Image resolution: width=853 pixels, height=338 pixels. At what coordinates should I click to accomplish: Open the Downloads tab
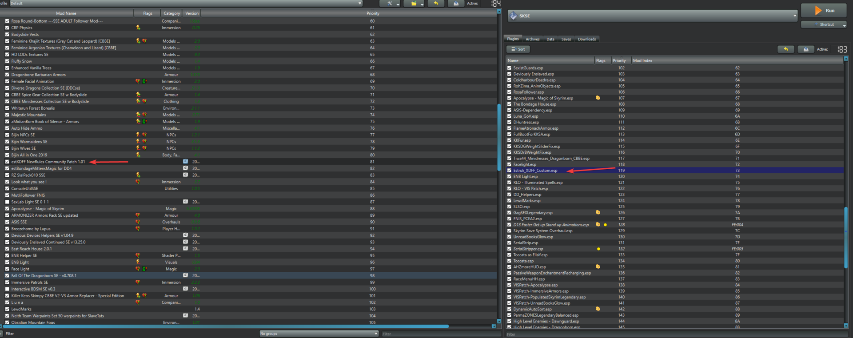point(586,39)
